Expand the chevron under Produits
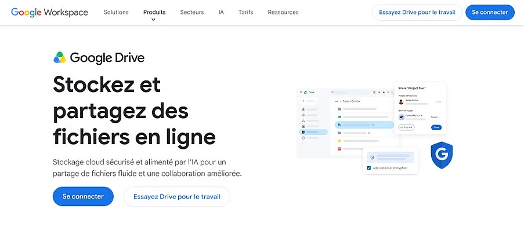The image size is (524, 228). (153, 20)
